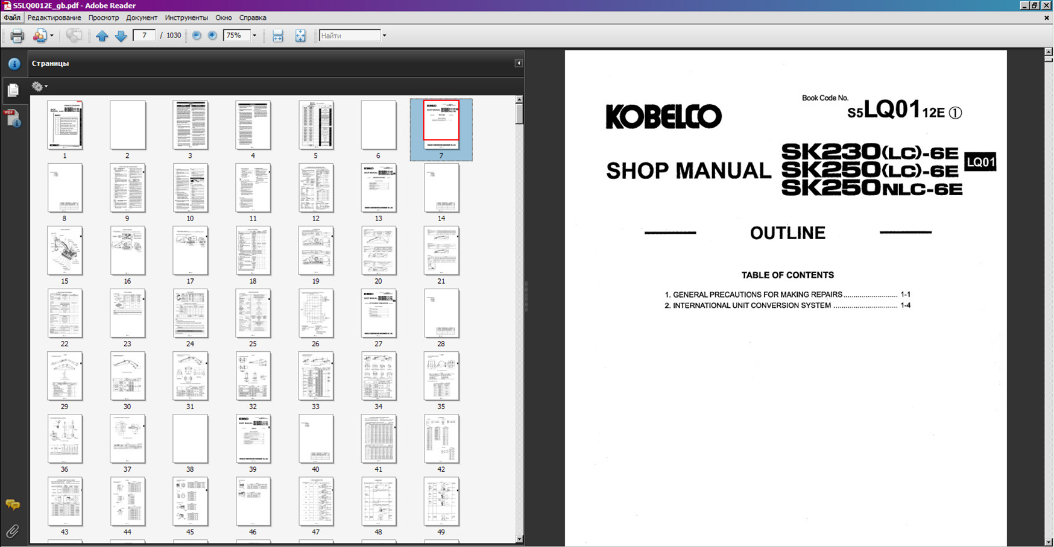Click the page number input field

point(144,36)
